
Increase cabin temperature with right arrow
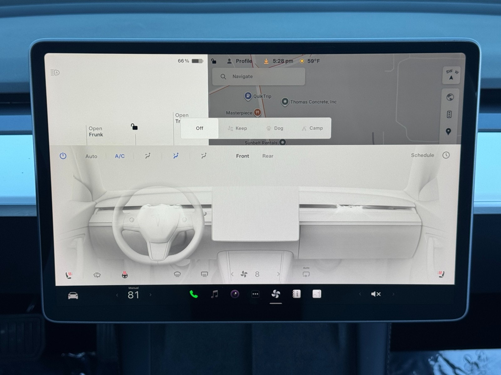click(x=151, y=295)
